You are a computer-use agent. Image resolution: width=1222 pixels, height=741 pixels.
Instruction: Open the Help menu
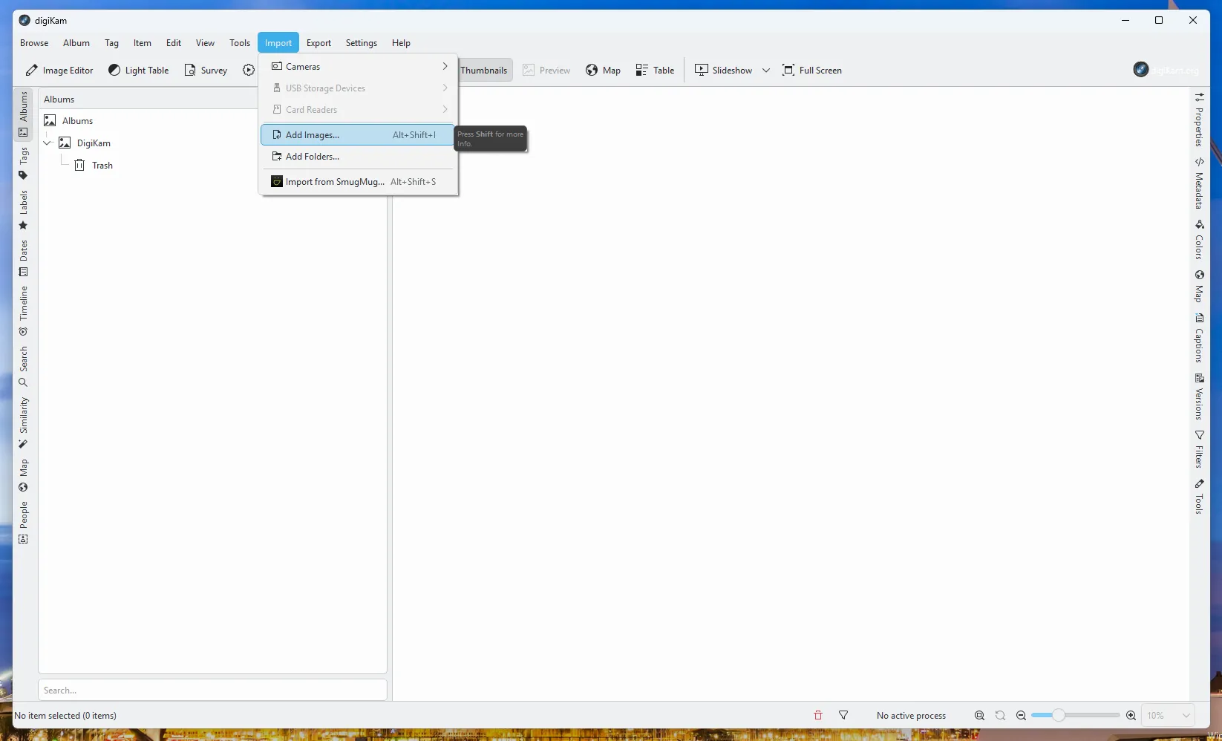coord(401,43)
